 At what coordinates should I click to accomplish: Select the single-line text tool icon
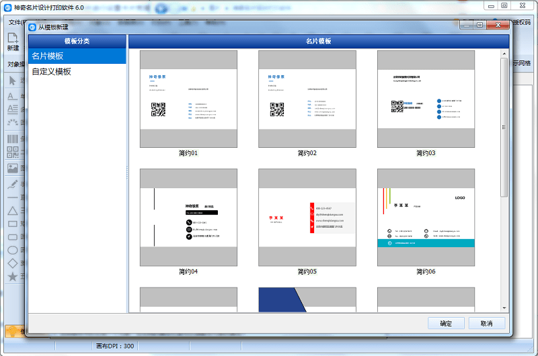tap(13, 96)
